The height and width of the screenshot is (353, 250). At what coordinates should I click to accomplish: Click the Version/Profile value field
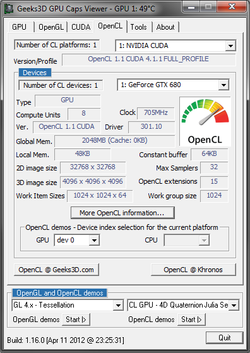tap(149, 59)
